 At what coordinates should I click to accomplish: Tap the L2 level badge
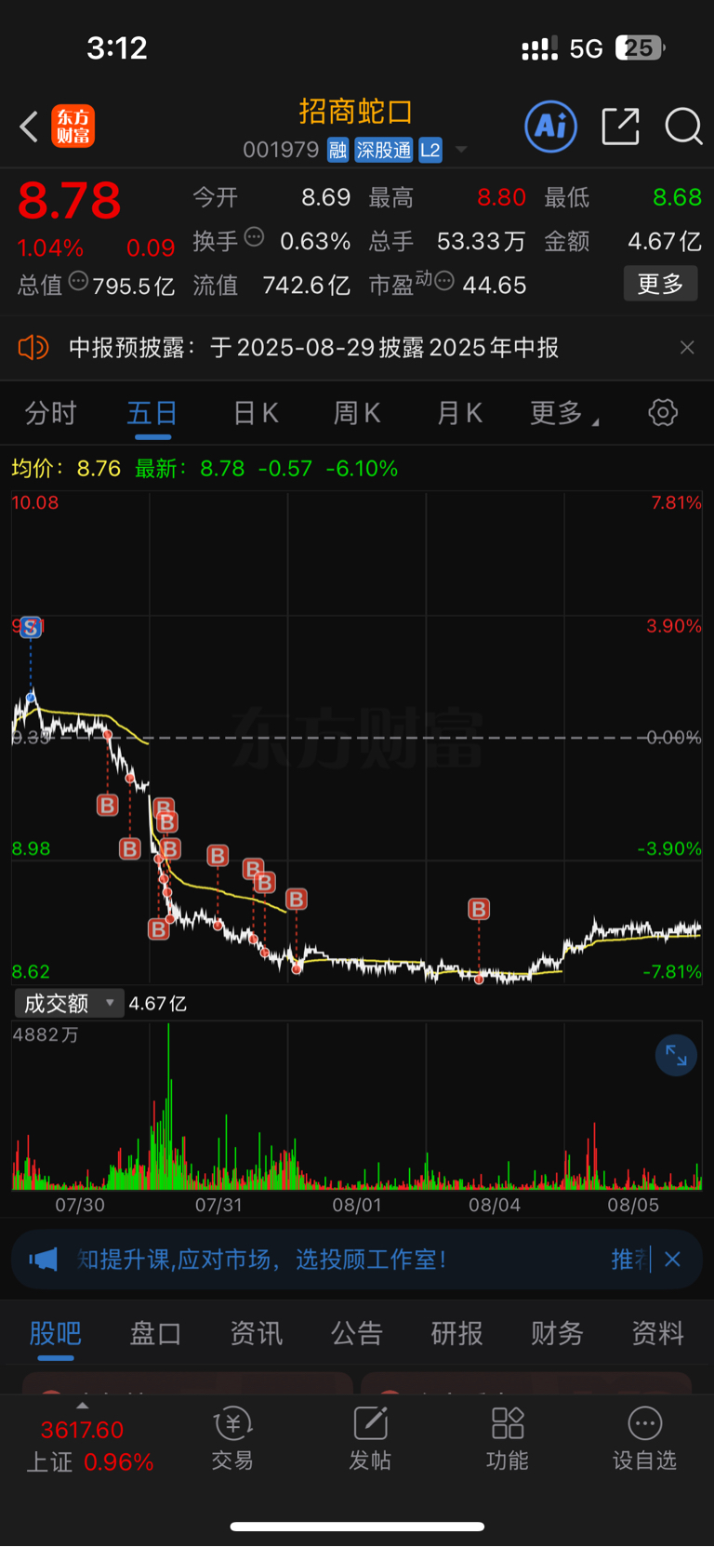click(430, 150)
